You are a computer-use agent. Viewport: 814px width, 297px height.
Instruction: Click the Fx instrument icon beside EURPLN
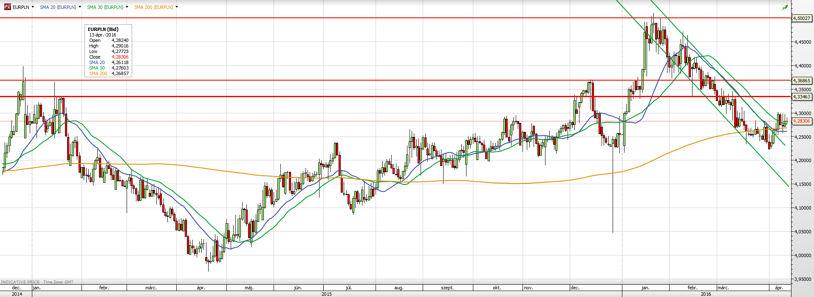8,7
